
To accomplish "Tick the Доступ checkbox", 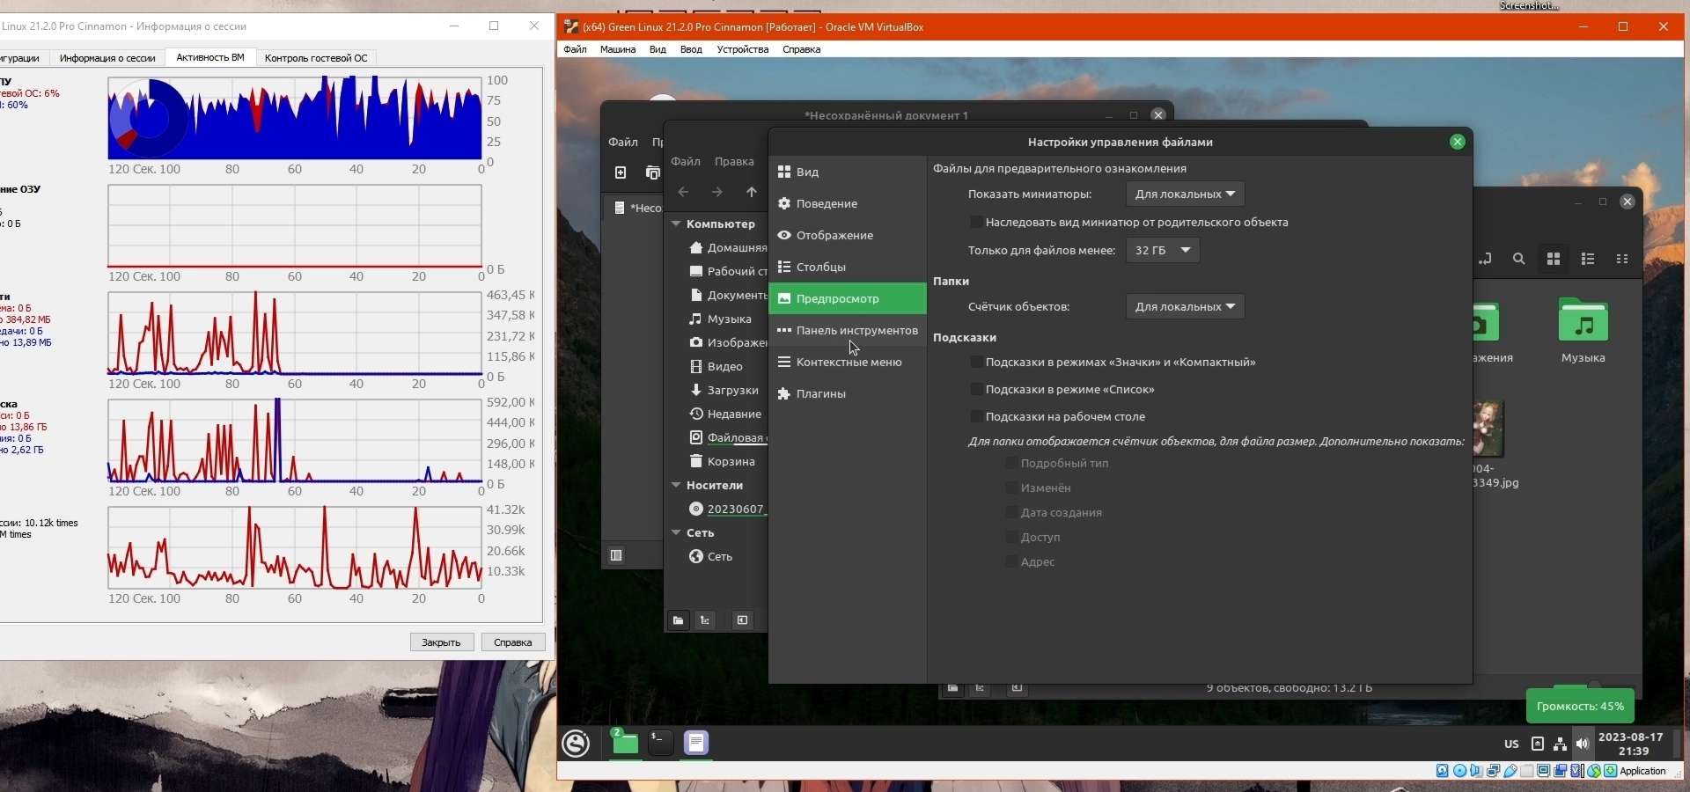I will 1011,537.
